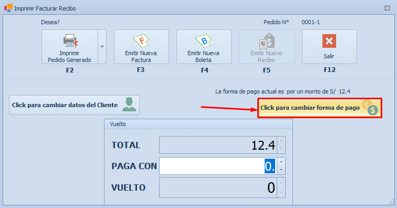Click the F4 shortcut label
The image size is (397, 208).
205,70
